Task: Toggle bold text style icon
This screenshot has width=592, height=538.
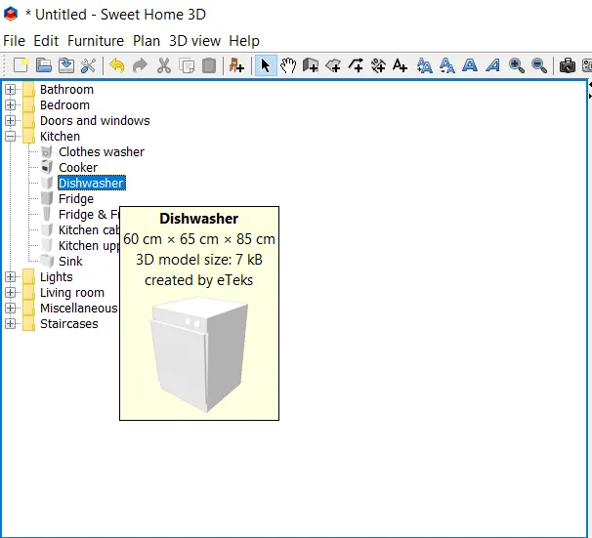Action: coord(470,65)
